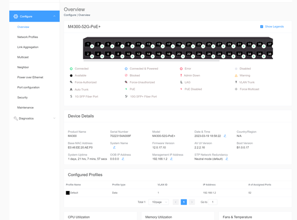Click page 1 pagination button
Viewport: 297px width, 220px height.
pos(184,202)
